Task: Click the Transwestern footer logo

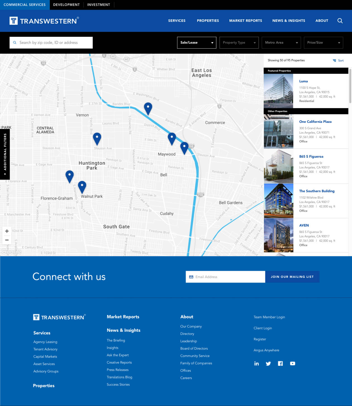Action: [x=59, y=317]
